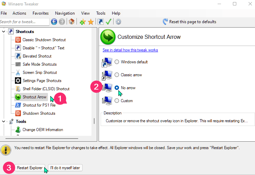Open the Navigation menu
The width and height of the screenshot is (255, 175).
click(65, 13)
